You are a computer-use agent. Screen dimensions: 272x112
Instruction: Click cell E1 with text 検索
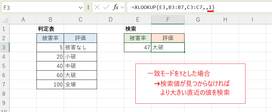pyautogui.click(x=138, y=29)
